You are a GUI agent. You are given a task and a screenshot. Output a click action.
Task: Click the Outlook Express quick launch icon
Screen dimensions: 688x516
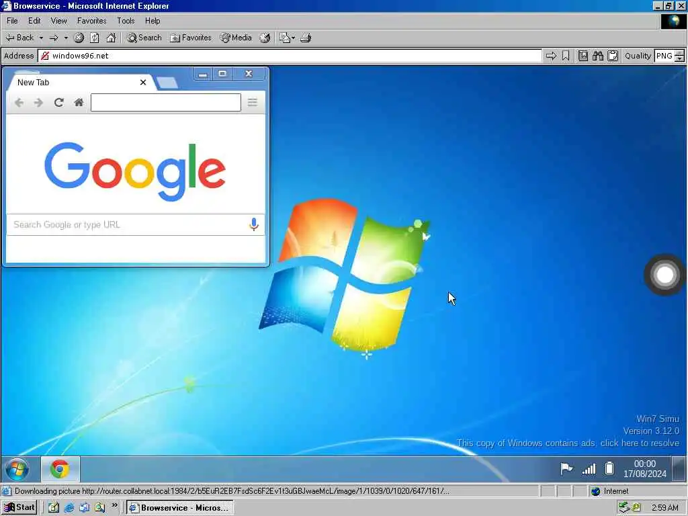click(84, 508)
